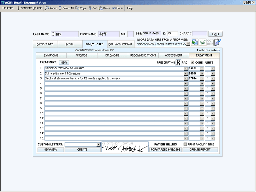The image size is (256, 192).
Task: Click the green arrows icon beside import
Action: (x=203, y=42)
